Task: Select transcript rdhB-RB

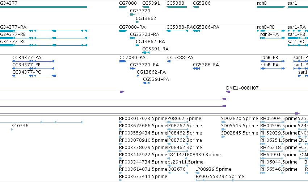Action: click(271, 31)
